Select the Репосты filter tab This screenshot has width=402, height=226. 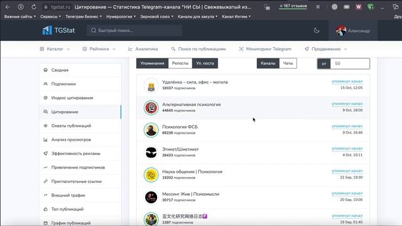click(x=180, y=63)
